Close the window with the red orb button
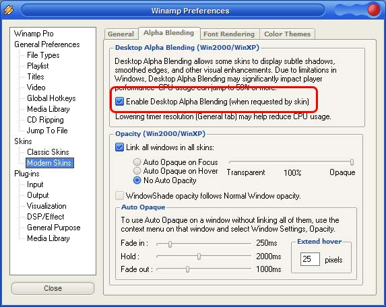 tap(374, 10)
